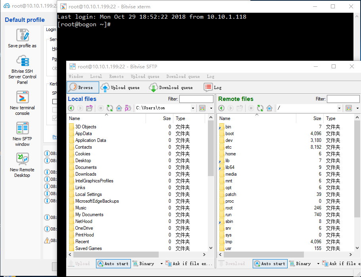The image size is (361, 277).
Task: Select the Downloads folder in Local files
Action: [x=86, y=174]
